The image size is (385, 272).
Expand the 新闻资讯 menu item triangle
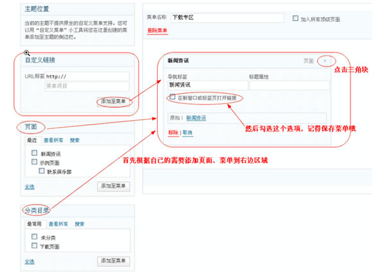pyautogui.click(x=325, y=61)
